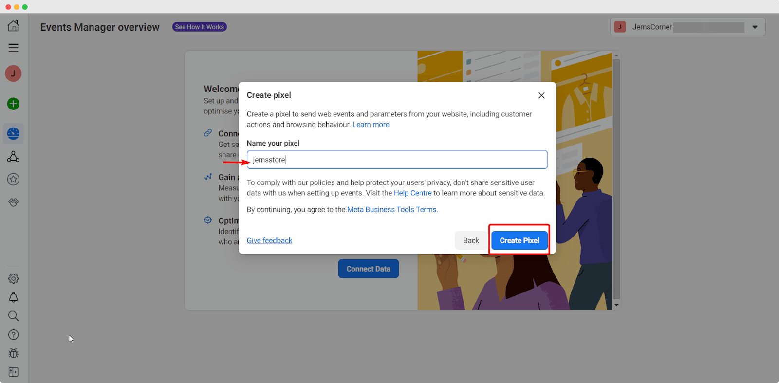
Task: Click the target icon beside the Optimise heading
Action: pyautogui.click(x=208, y=220)
